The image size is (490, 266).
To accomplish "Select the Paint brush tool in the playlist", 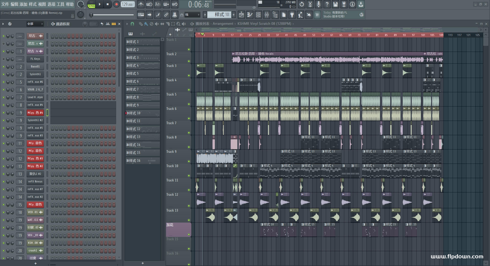I will (146, 24).
